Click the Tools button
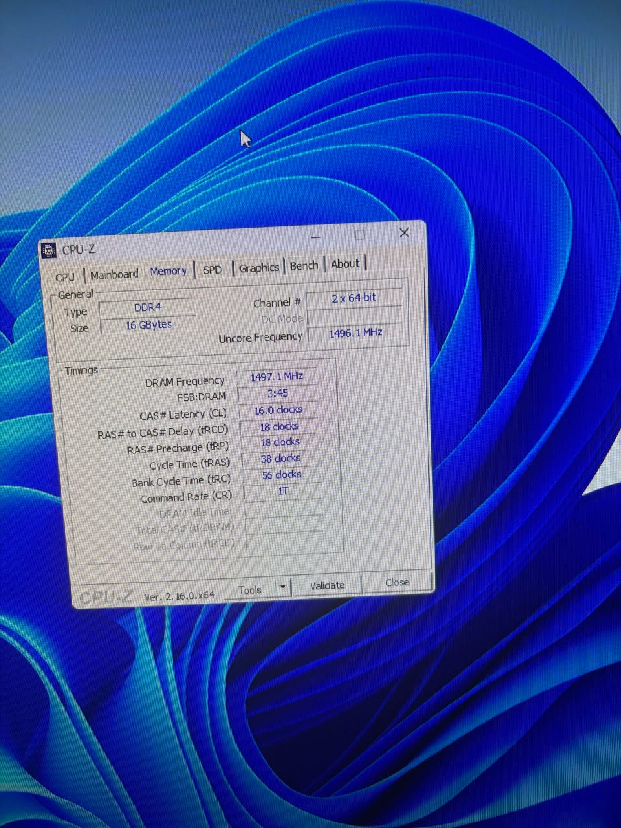Screen dimensions: 621x828 tap(250, 590)
